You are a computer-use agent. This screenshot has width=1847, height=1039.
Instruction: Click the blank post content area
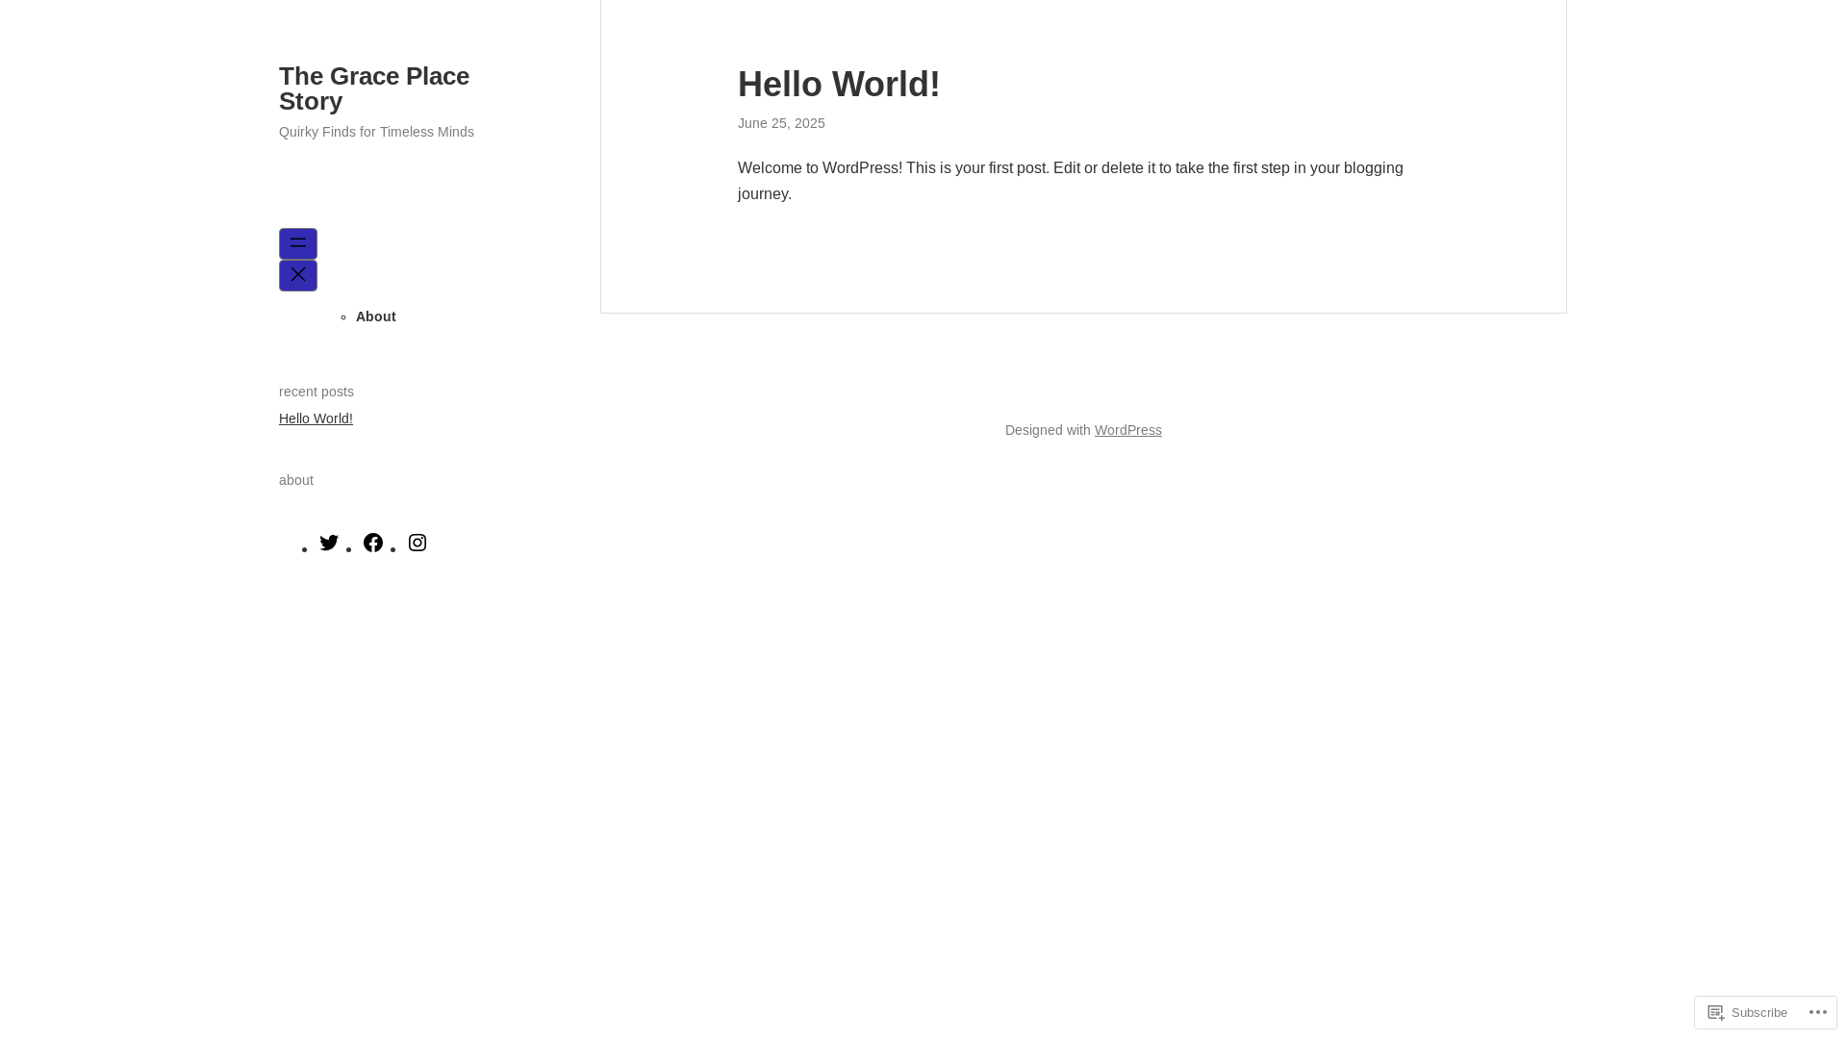click(x=1083, y=260)
